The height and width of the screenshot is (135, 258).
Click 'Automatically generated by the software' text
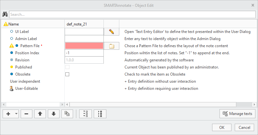[159, 60]
